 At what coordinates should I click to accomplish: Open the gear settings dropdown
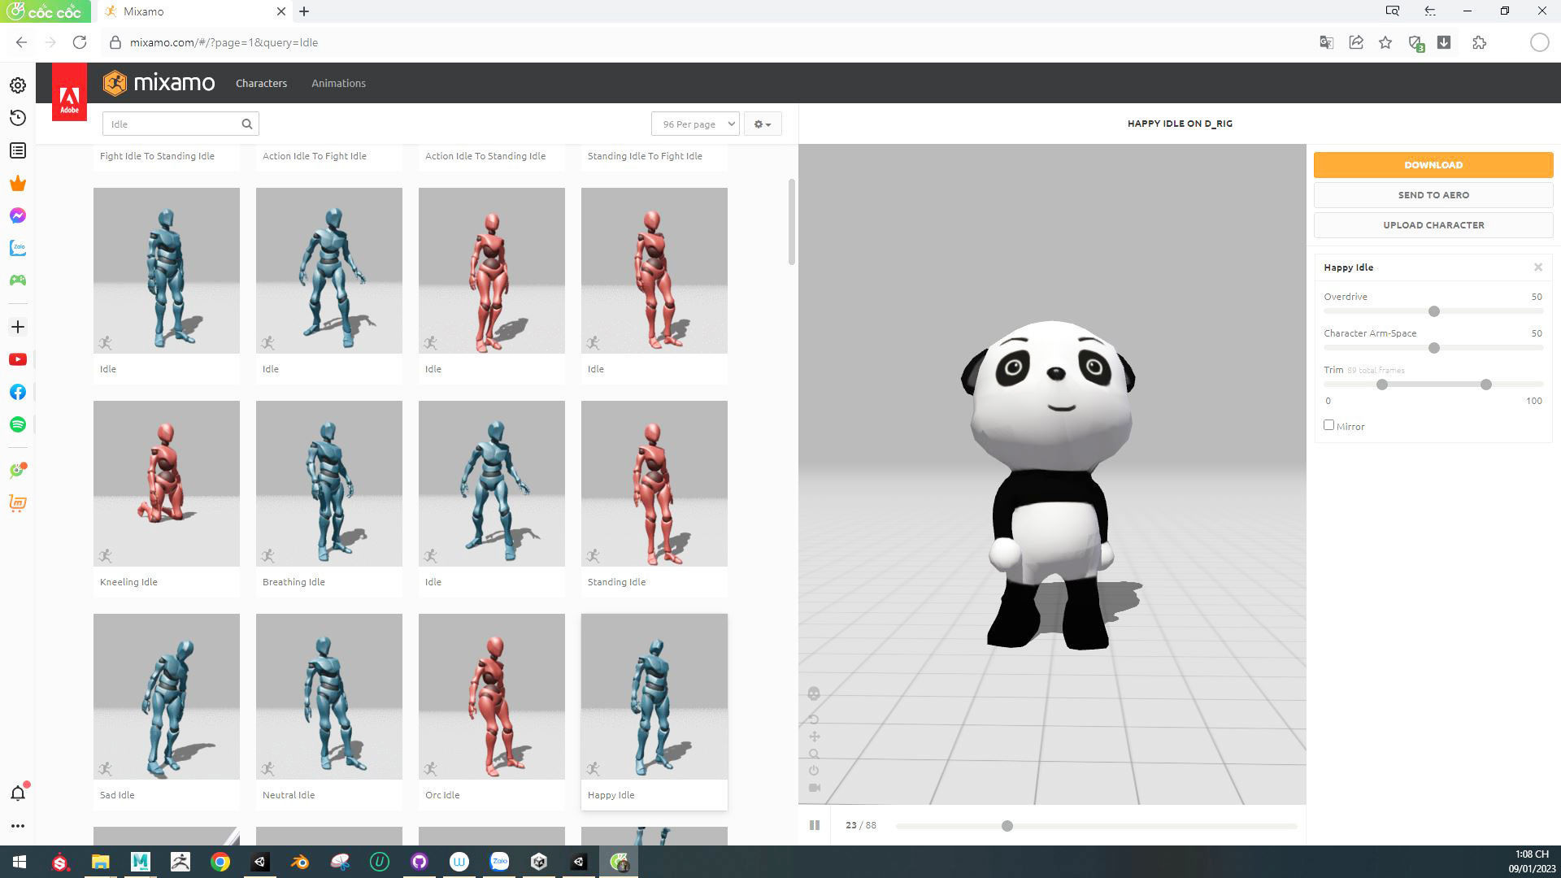[762, 124]
